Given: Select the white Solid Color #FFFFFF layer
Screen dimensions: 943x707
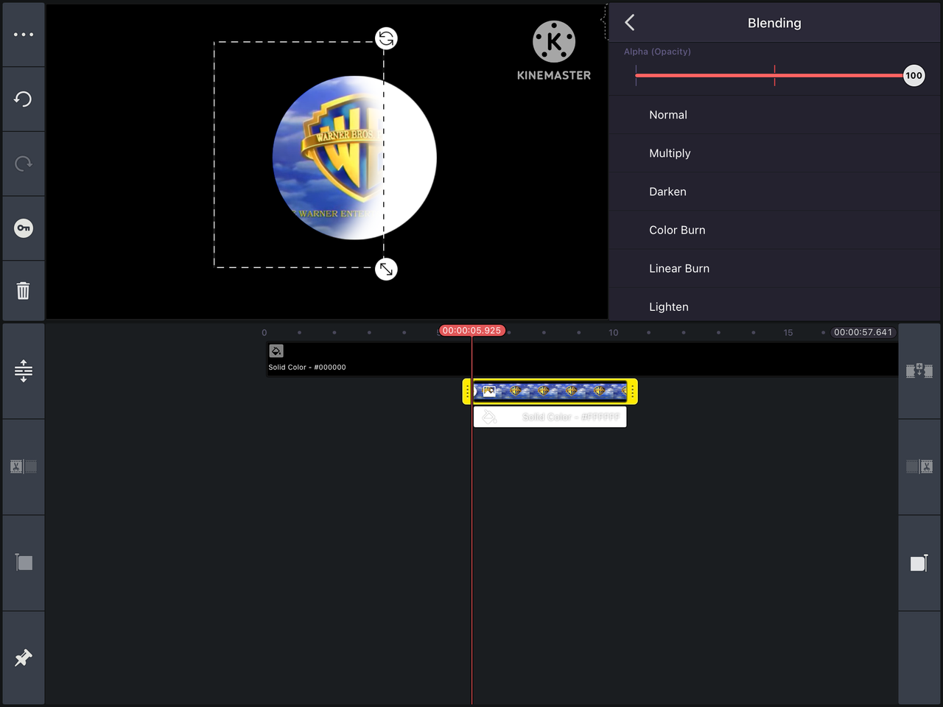Looking at the screenshot, I should (x=550, y=417).
